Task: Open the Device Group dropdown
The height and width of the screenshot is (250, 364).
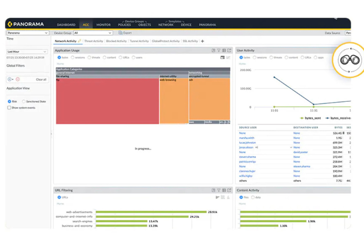Action: 93,33
